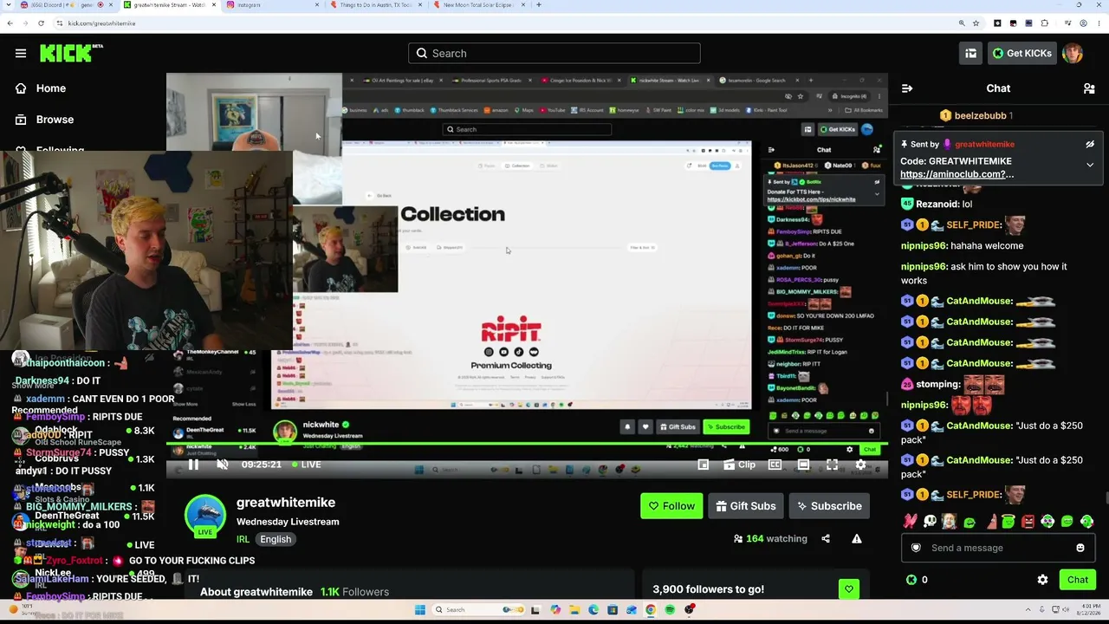
Task: Open the chat users list icon
Action: click(1089, 88)
